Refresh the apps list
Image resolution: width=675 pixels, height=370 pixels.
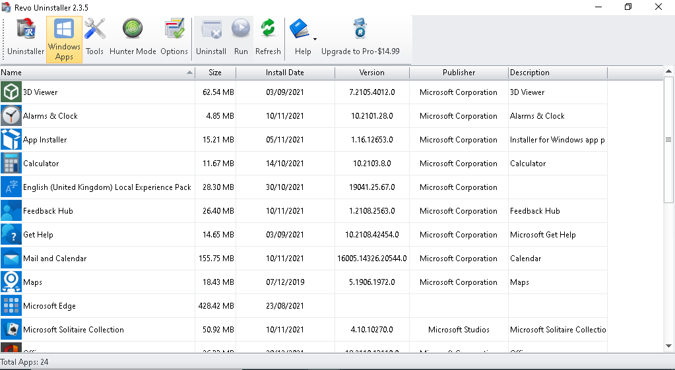coord(268,40)
